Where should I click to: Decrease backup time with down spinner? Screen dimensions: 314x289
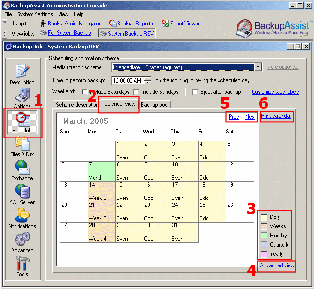148,83
